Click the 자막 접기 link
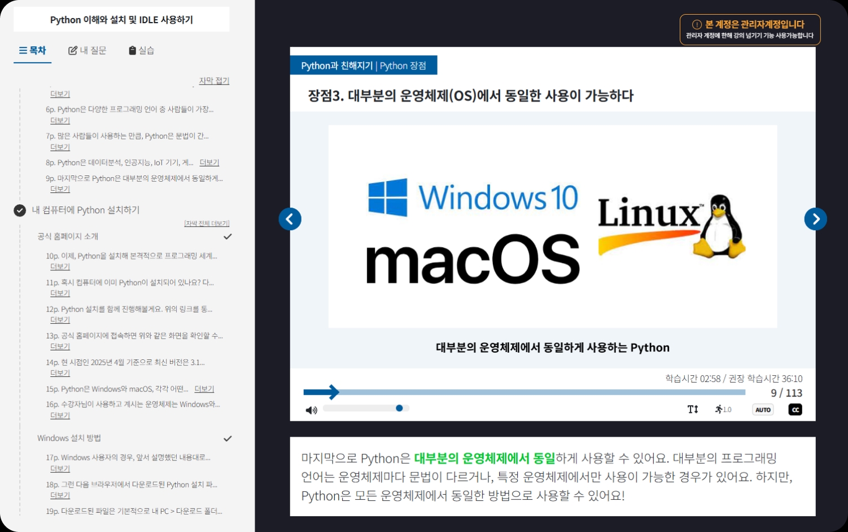This screenshot has width=848, height=532. coord(214,81)
